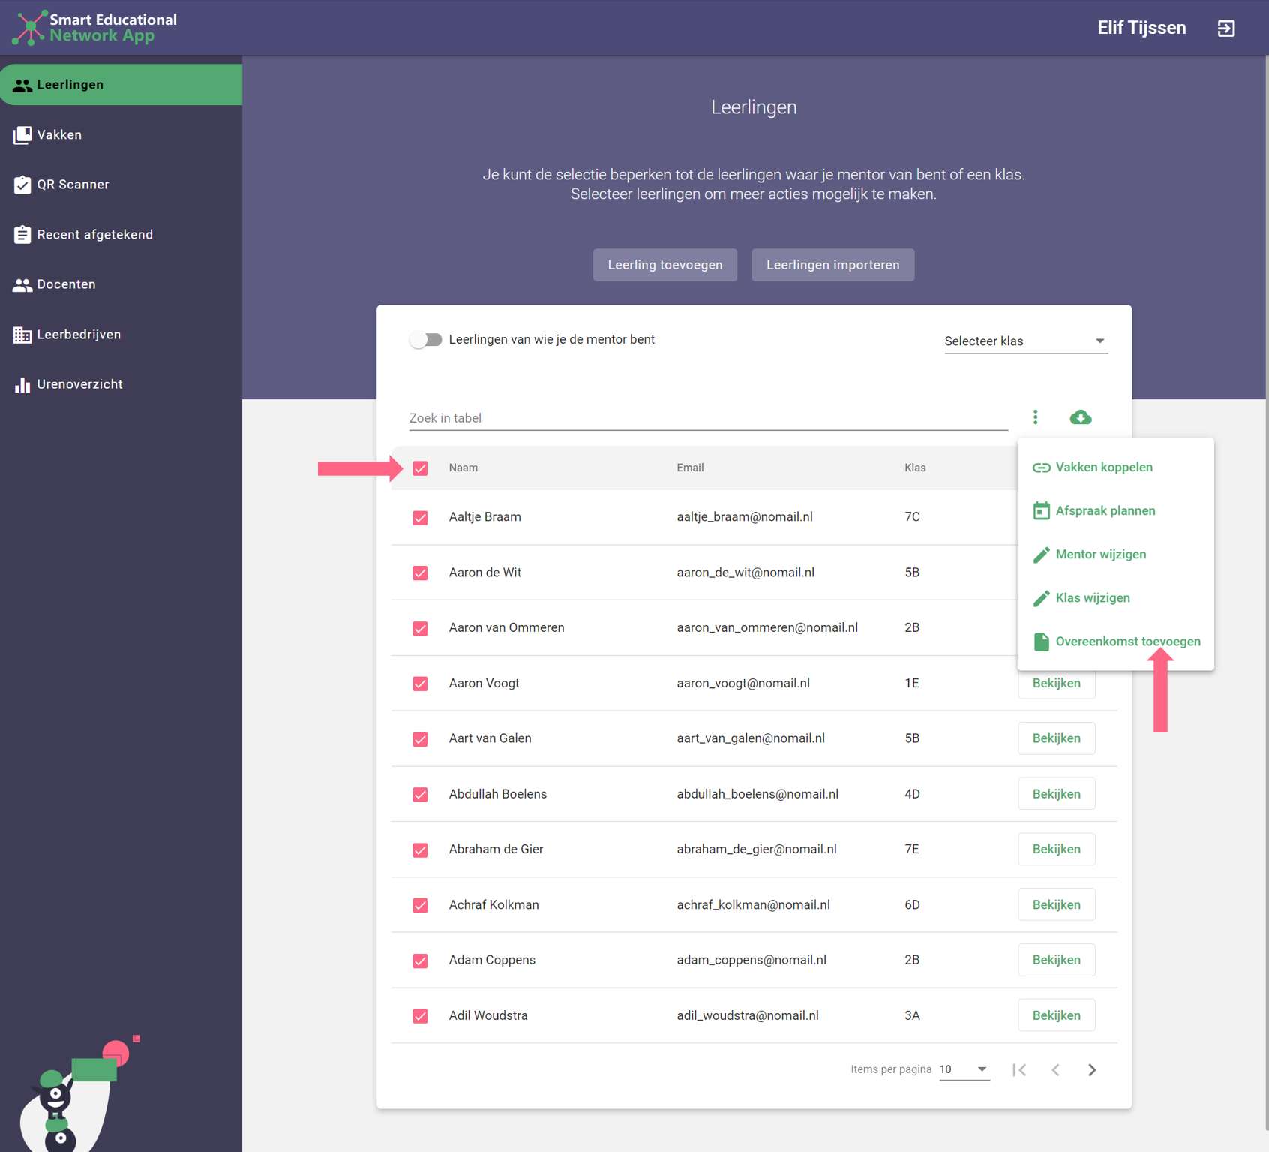This screenshot has width=1269, height=1152.
Task: Click the logout icon next to Elif Tijssen
Action: point(1225,29)
